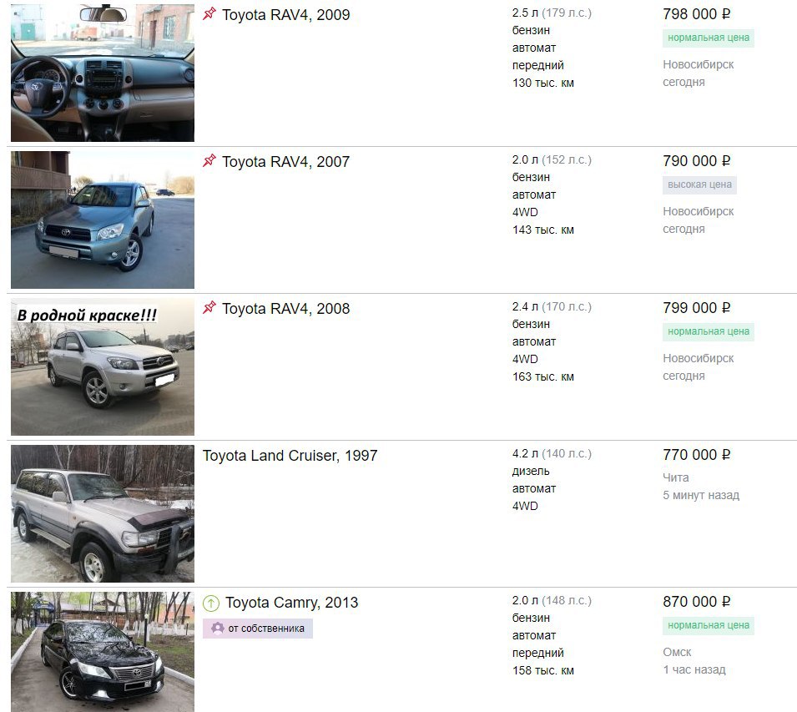Open the Toyota RAV4, 2007 listing title
This screenshot has height=712, width=797.
click(x=285, y=162)
